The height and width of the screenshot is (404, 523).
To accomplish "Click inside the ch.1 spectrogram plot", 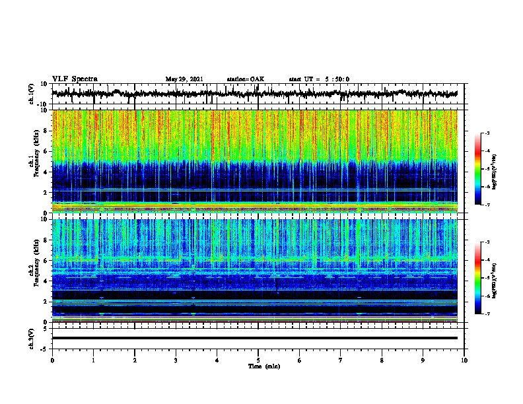I will 254,161.
